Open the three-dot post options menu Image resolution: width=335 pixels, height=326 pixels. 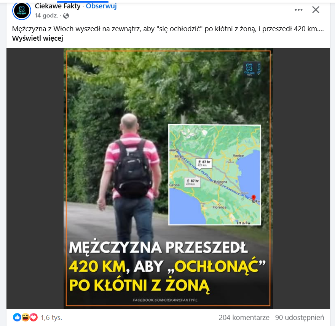pyautogui.click(x=298, y=10)
